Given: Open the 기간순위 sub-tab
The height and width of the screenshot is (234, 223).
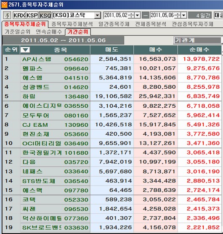Looking at the screenshot, I should (77, 32).
